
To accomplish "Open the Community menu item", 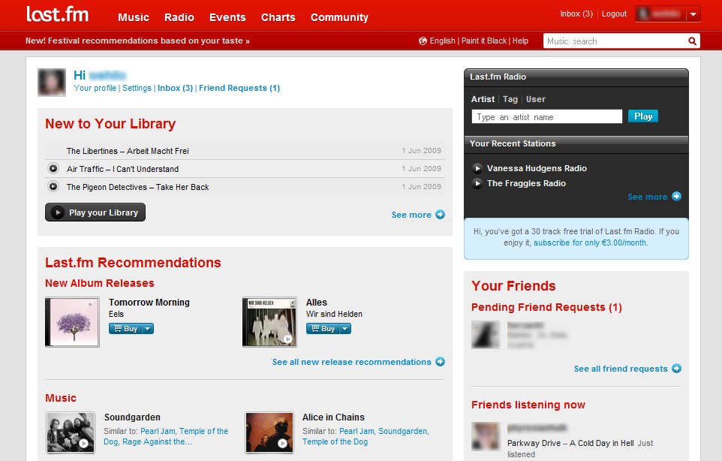I will tap(339, 17).
